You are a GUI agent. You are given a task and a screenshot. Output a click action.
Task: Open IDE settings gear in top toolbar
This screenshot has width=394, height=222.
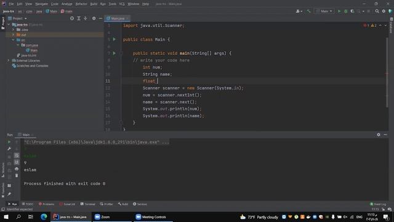click(384, 11)
